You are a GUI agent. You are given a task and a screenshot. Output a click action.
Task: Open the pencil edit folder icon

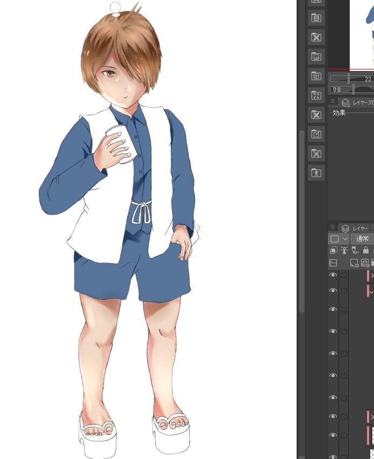click(316, 134)
